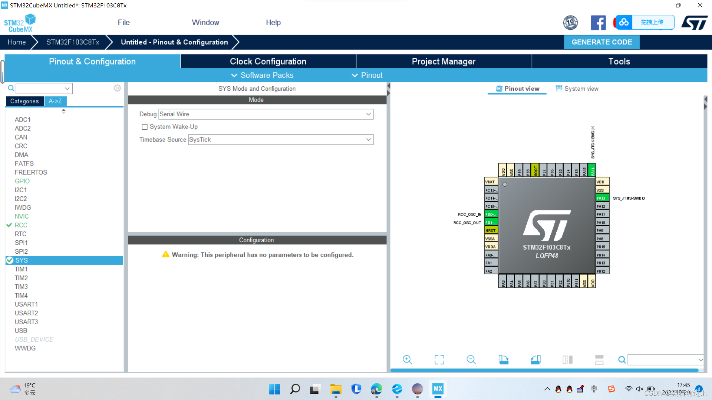712x400 pixels.
Task: Zoom in on the chip pinout view
Action: (407, 359)
